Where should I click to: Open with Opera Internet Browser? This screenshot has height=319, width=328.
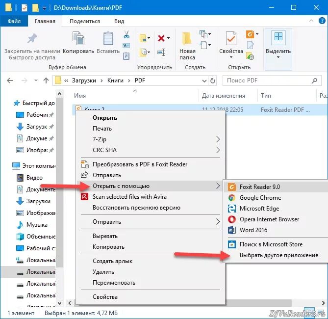coord(276,219)
